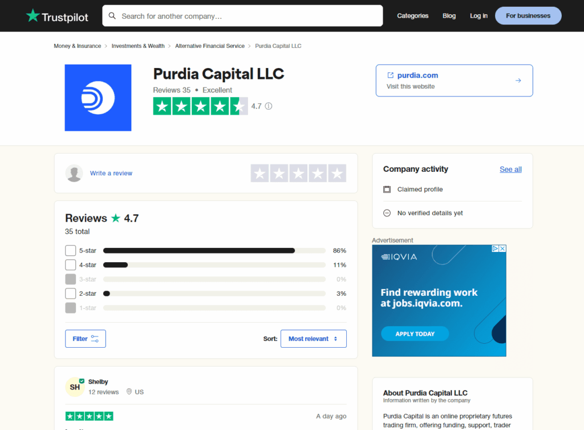
Task: Click Shelby's five-star rating graphic
Action: point(90,416)
